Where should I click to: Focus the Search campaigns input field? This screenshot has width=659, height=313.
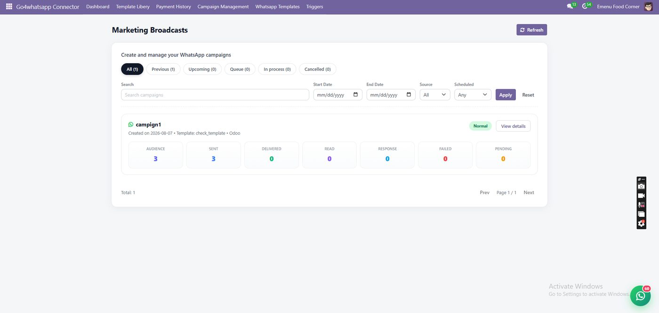click(x=215, y=95)
